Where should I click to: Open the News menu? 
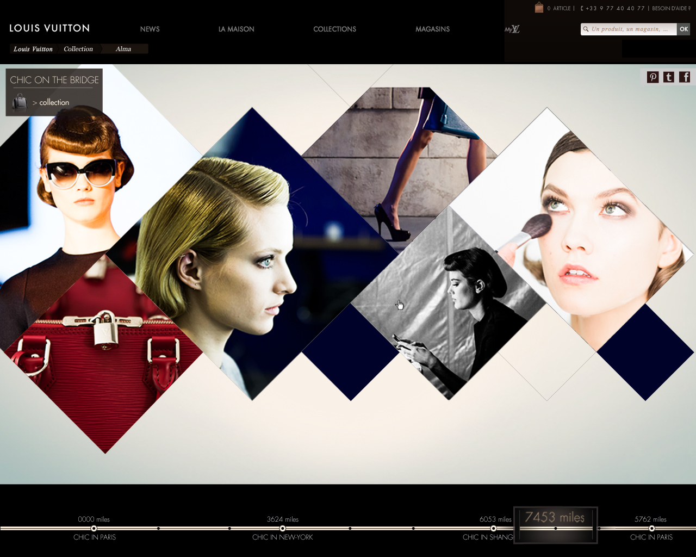pos(150,29)
